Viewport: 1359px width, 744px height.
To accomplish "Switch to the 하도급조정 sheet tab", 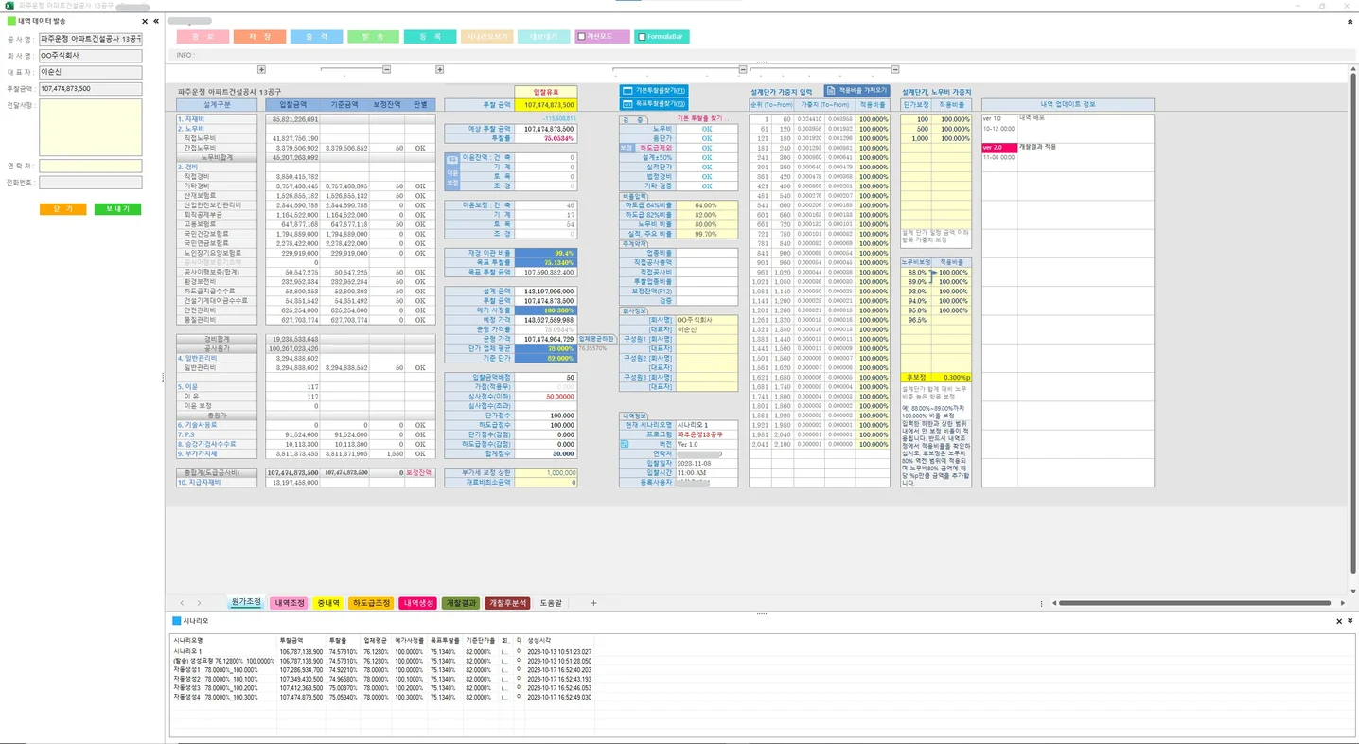I will point(371,603).
